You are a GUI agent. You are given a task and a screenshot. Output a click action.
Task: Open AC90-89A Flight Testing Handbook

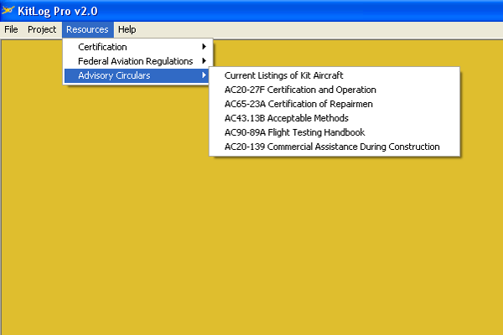pyautogui.click(x=294, y=132)
